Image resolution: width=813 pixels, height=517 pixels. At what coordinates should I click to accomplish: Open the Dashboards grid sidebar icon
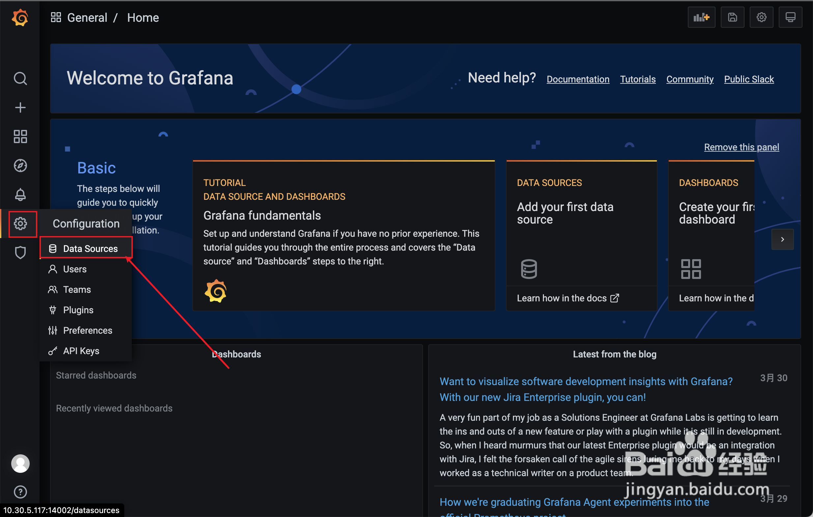pyautogui.click(x=20, y=137)
